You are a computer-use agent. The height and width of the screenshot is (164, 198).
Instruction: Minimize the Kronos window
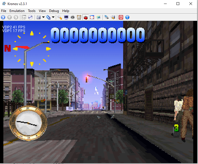pyautogui.click(x=165, y=4)
